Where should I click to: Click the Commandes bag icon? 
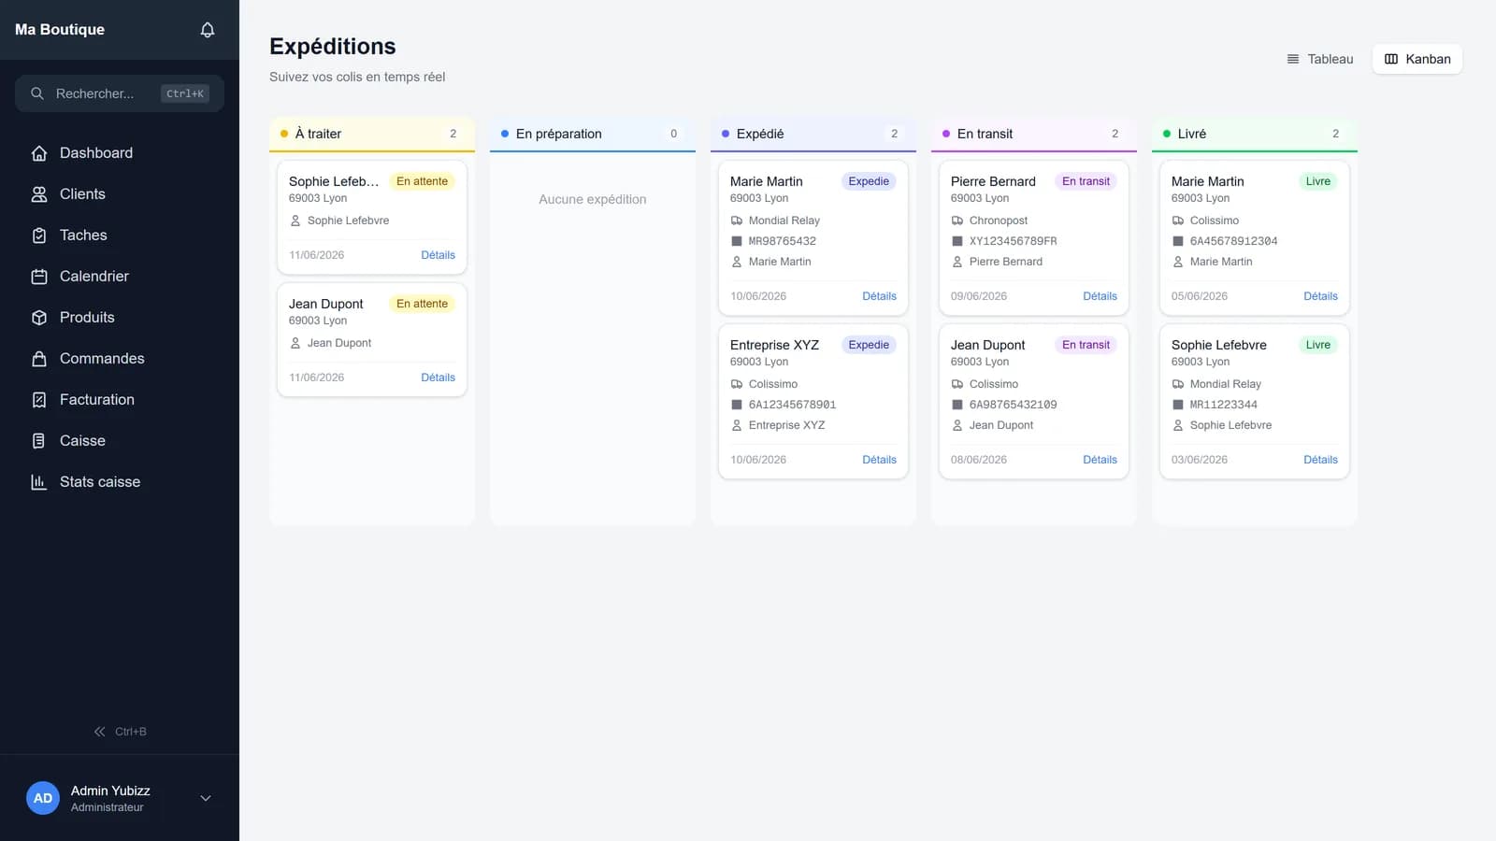pyautogui.click(x=39, y=359)
